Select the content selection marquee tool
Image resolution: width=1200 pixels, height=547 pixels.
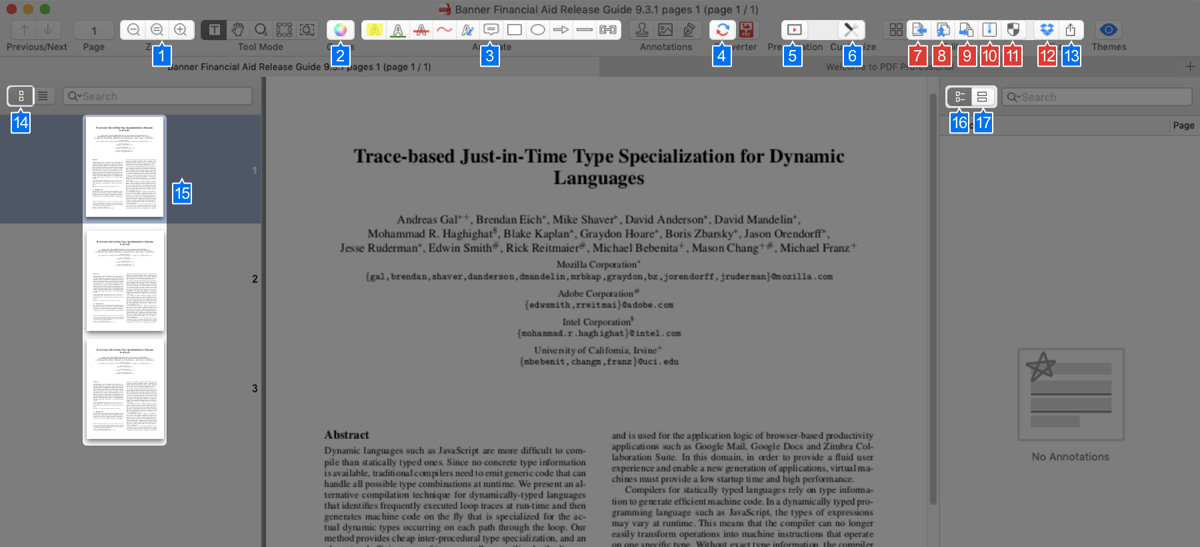click(x=285, y=30)
